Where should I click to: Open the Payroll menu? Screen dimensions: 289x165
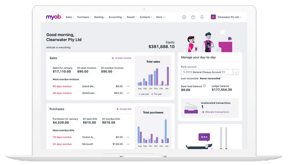(x=132, y=17)
